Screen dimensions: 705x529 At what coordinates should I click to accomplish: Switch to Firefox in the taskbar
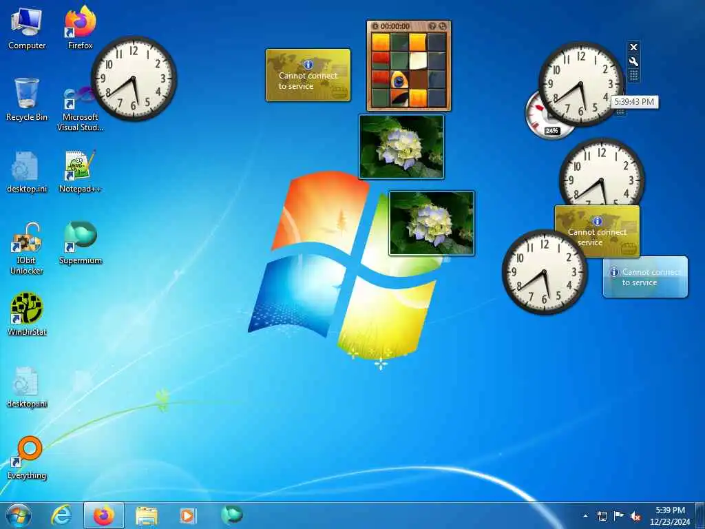coord(103,515)
